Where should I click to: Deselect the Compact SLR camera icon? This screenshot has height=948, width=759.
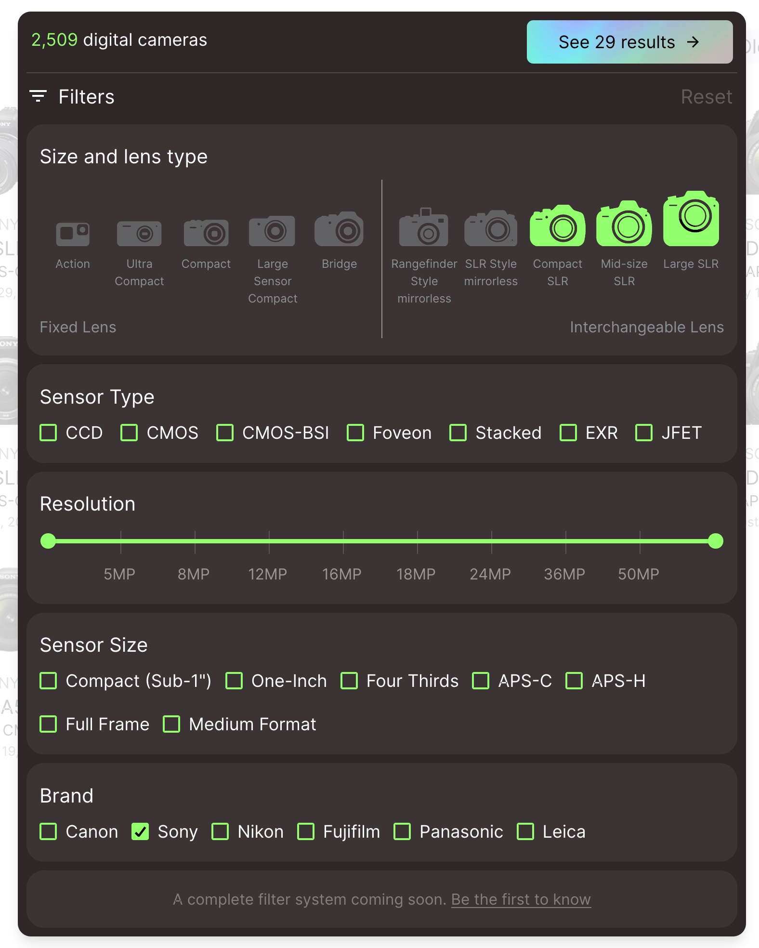click(558, 226)
